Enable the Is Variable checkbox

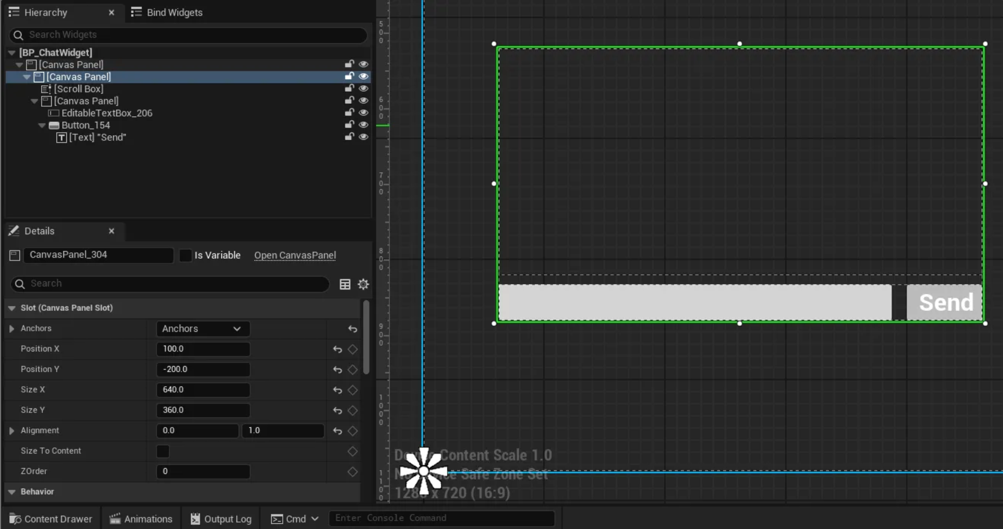tap(185, 255)
